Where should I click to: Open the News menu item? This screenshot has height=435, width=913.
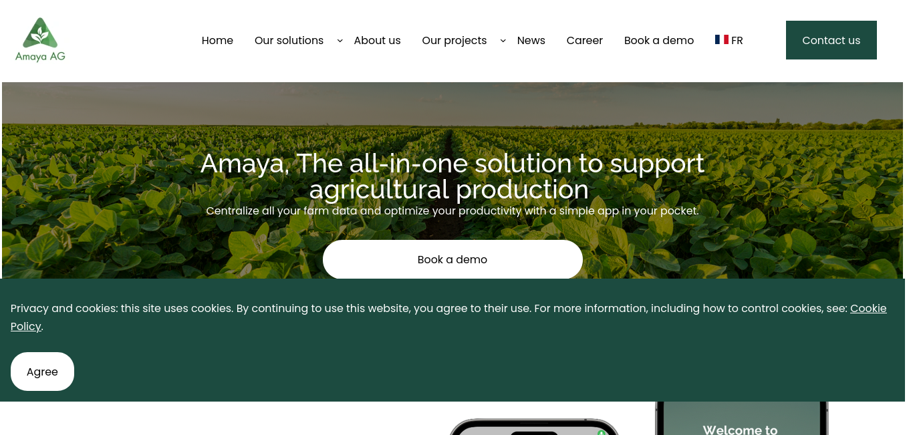(x=531, y=40)
